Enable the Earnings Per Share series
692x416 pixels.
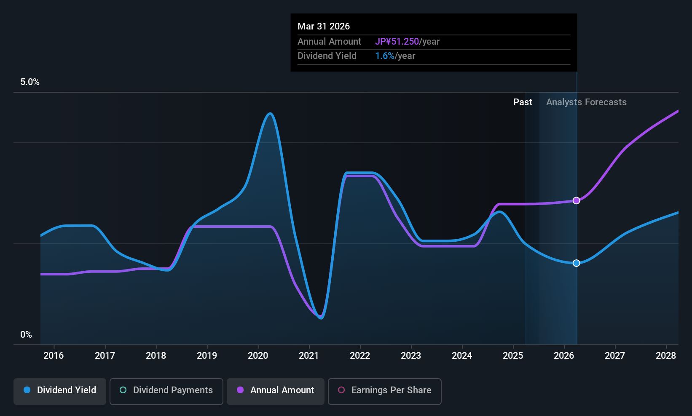click(385, 392)
